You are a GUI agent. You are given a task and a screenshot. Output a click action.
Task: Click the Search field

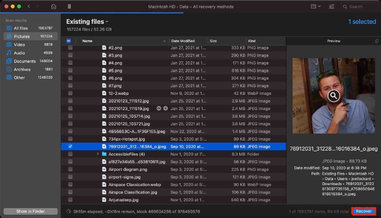point(361,7)
